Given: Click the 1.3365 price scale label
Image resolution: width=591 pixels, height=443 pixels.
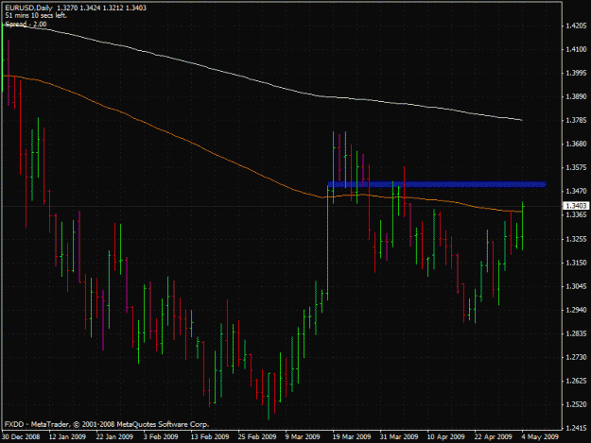Looking at the screenshot, I should click(x=576, y=215).
